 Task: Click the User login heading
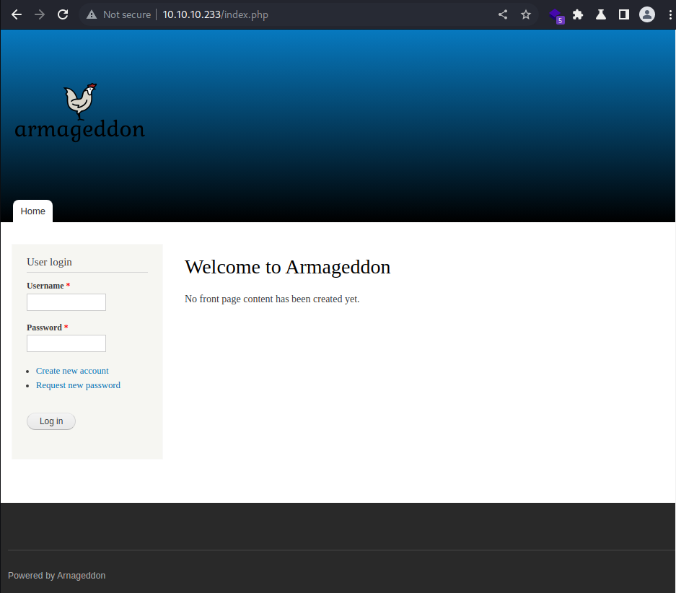pos(49,262)
